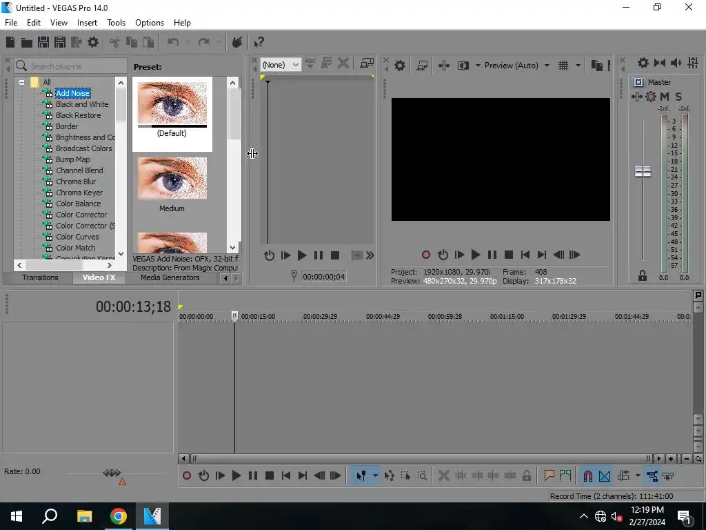Click the Master volume fader handle
The width and height of the screenshot is (706, 530).
point(643,171)
